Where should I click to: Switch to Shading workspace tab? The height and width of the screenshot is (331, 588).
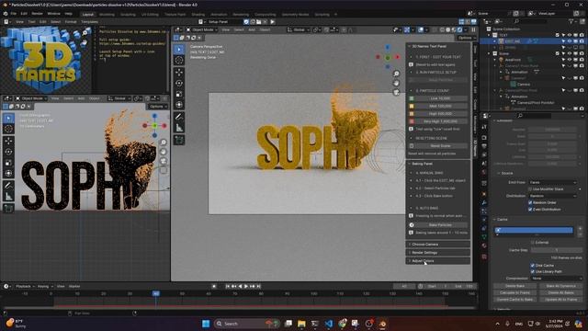pos(198,15)
